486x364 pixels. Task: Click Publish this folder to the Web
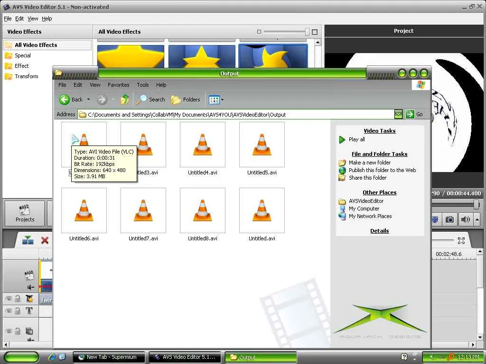click(x=382, y=170)
